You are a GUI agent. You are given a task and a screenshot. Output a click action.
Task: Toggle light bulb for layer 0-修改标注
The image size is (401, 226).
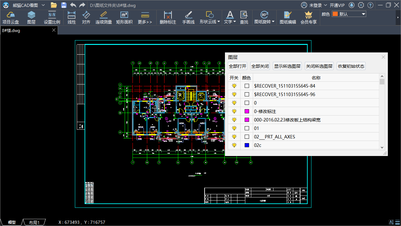(234, 111)
